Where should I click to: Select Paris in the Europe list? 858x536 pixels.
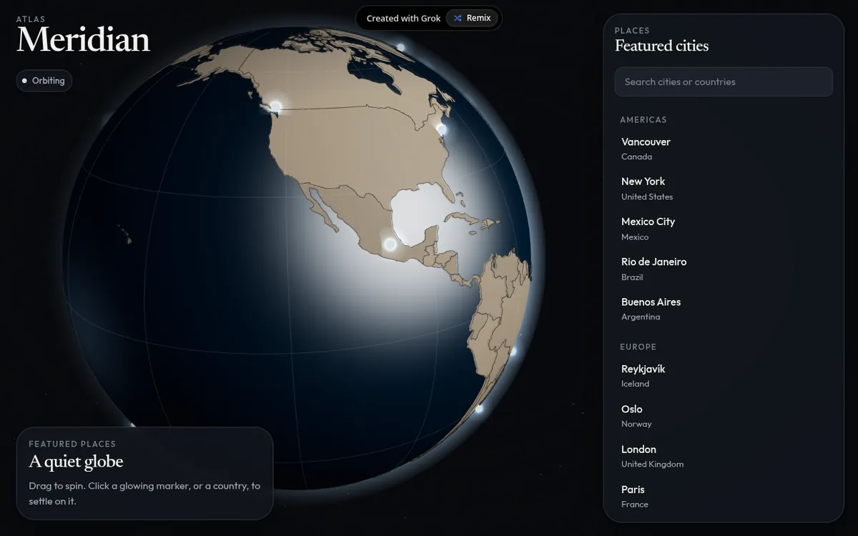click(724, 496)
